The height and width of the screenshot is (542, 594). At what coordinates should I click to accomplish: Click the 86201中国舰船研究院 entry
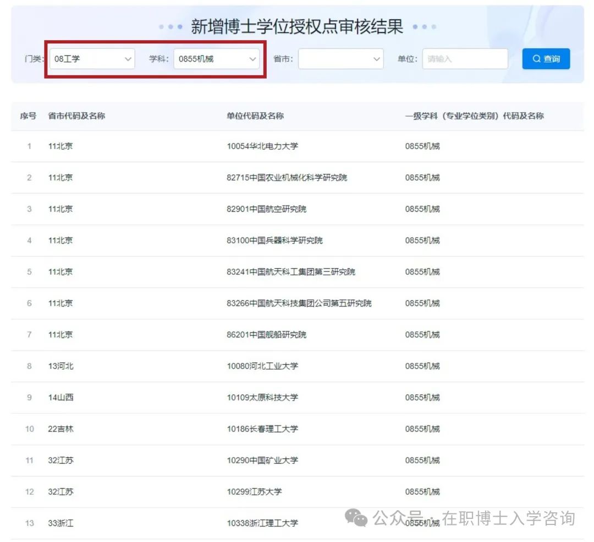click(x=266, y=334)
